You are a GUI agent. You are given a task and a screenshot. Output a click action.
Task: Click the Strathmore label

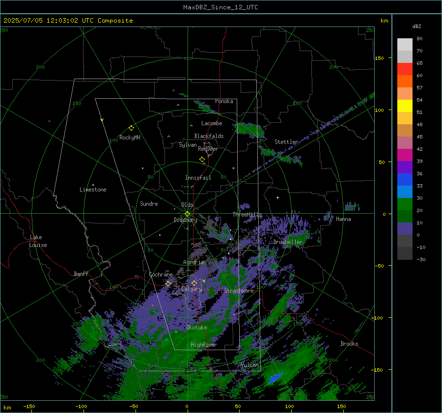(x=239, y=291)
